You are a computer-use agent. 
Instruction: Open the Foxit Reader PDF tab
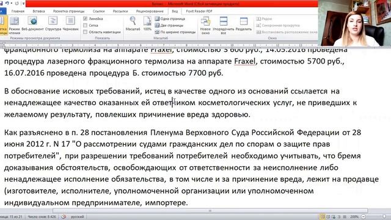(x=199, y=11)
